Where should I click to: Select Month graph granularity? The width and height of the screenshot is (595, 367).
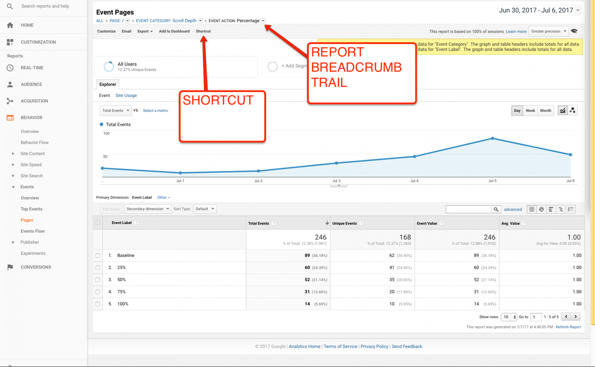pyautogui.click(x=546, y=110)
